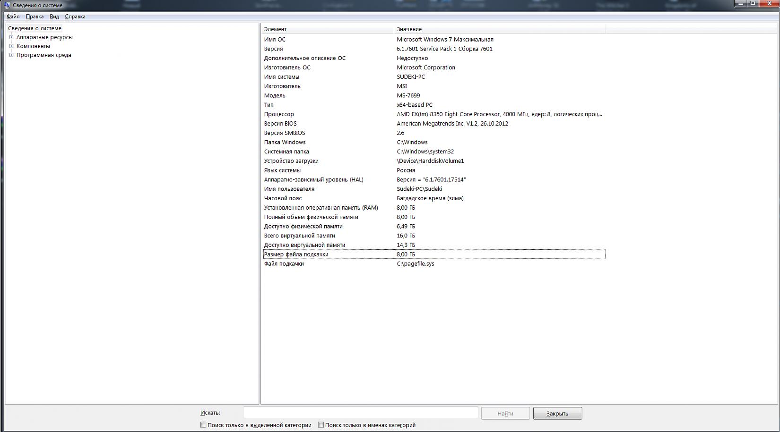Click the SUDEKI-PC system name value
The height and width of the screenshot is (432, 780).
click(411, 77)
